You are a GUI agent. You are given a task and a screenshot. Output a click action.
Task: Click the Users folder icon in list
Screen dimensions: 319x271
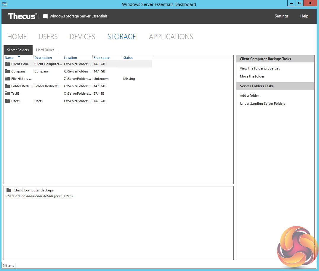[7, 101]
